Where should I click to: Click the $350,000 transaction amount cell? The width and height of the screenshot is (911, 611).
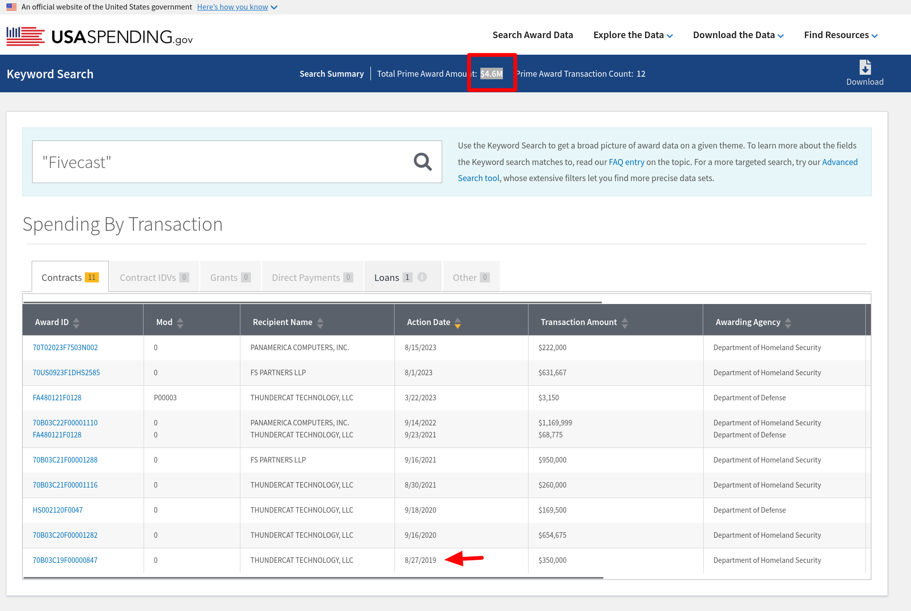tap(552, 560)
